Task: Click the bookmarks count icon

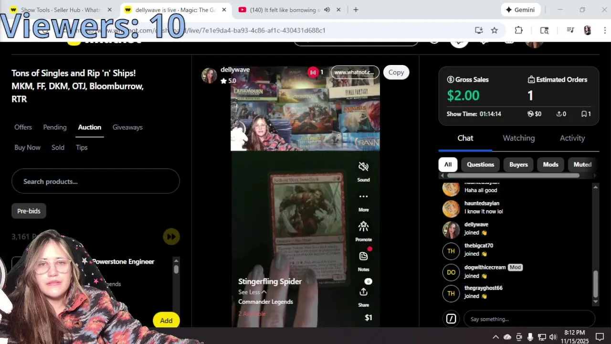Action: pos(584,114)
